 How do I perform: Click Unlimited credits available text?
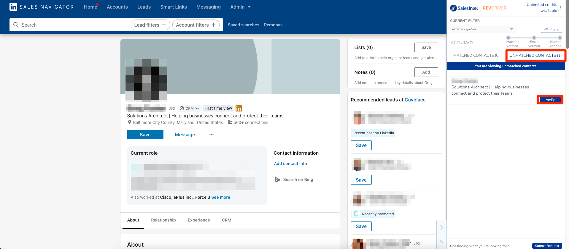tap(542, 7)
